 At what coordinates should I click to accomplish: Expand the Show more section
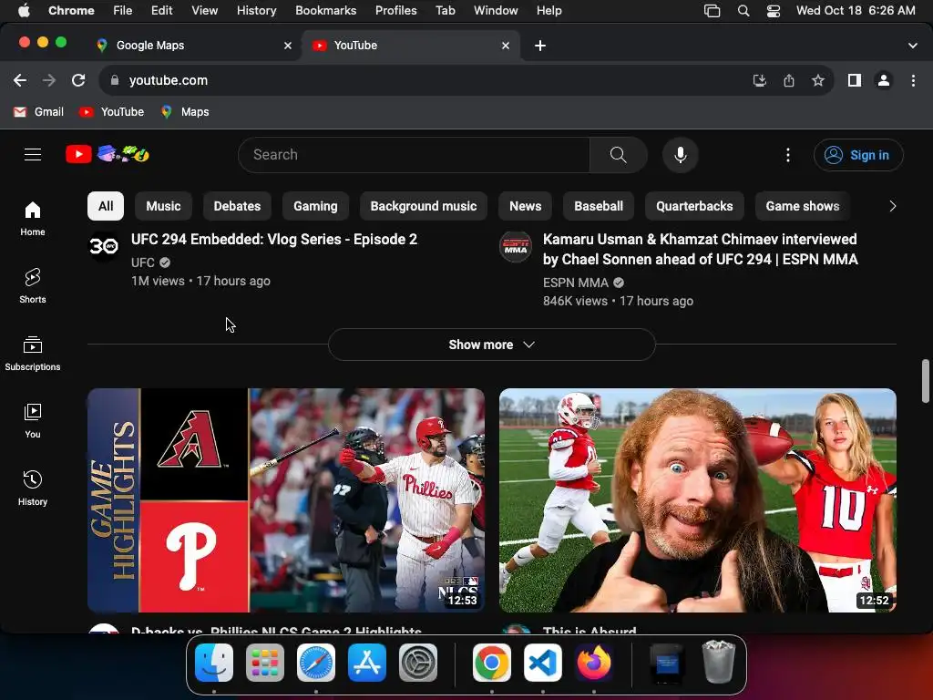click(x=491, y=345)
